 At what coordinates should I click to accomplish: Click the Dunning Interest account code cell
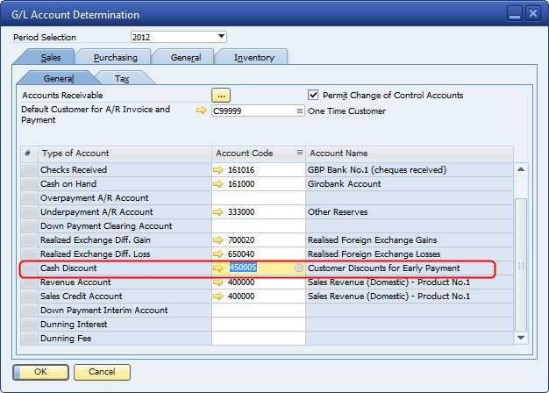click(x=259, y=325)
